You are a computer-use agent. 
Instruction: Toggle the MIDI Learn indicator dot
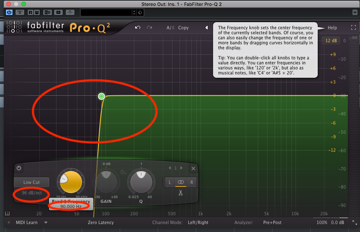coord(9,222)
